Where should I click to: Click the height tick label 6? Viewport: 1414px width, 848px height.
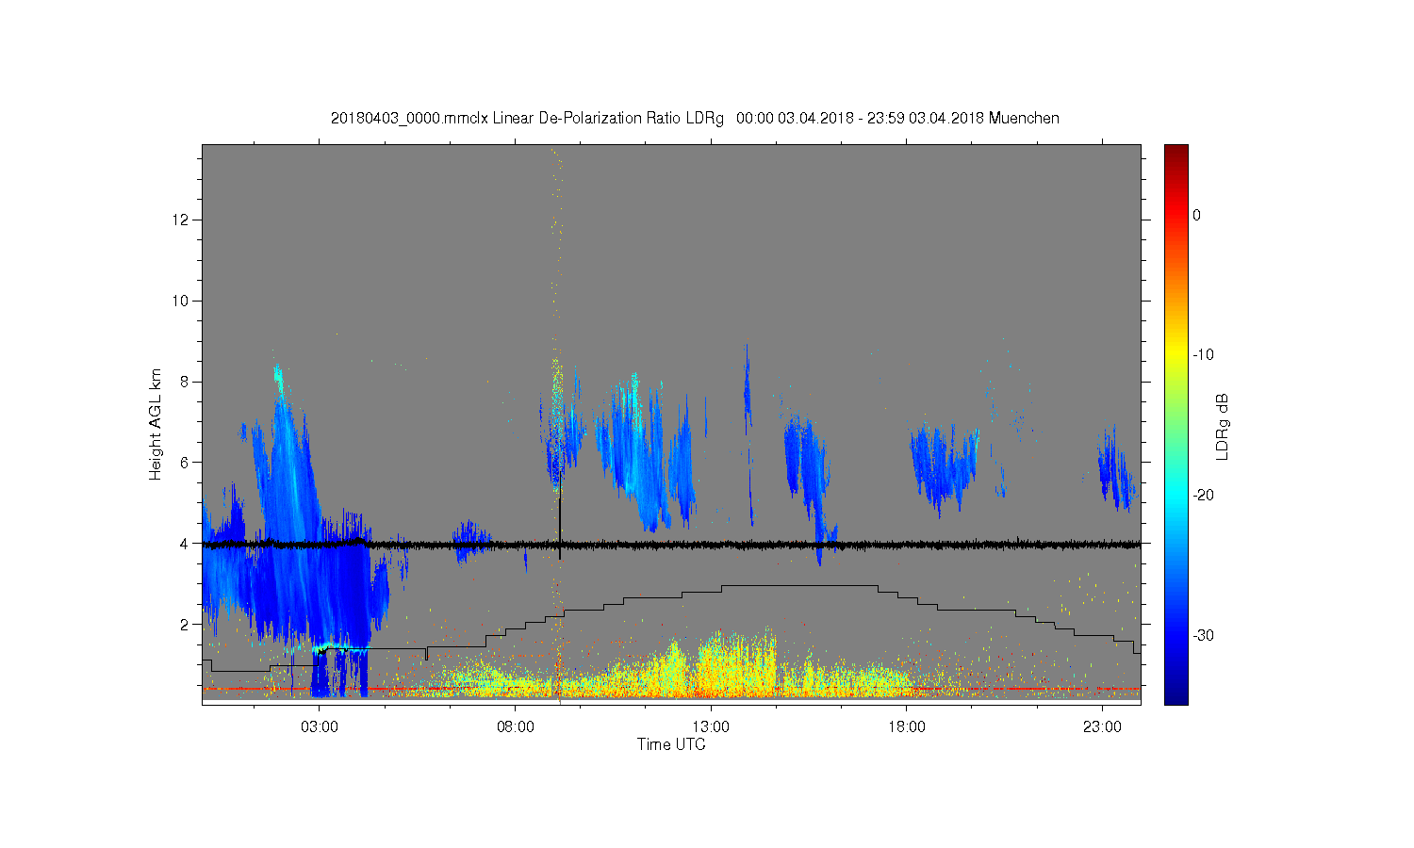[186, 463]
